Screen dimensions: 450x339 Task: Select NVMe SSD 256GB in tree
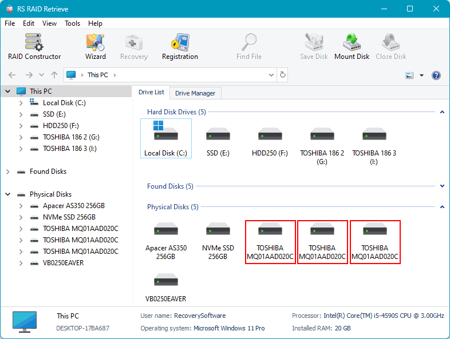click(x=69, y=217)
